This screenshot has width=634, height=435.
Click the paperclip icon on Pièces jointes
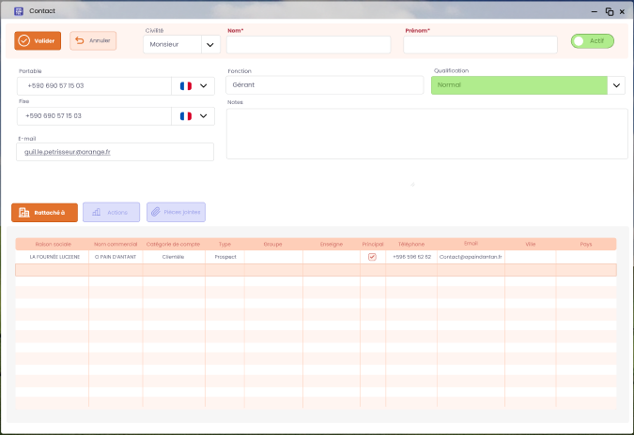pos(156,213)
